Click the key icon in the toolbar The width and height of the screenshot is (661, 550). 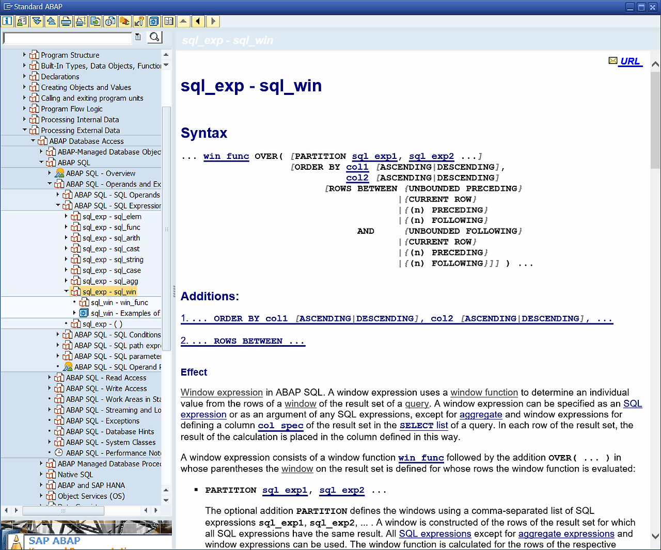[139, 21]
